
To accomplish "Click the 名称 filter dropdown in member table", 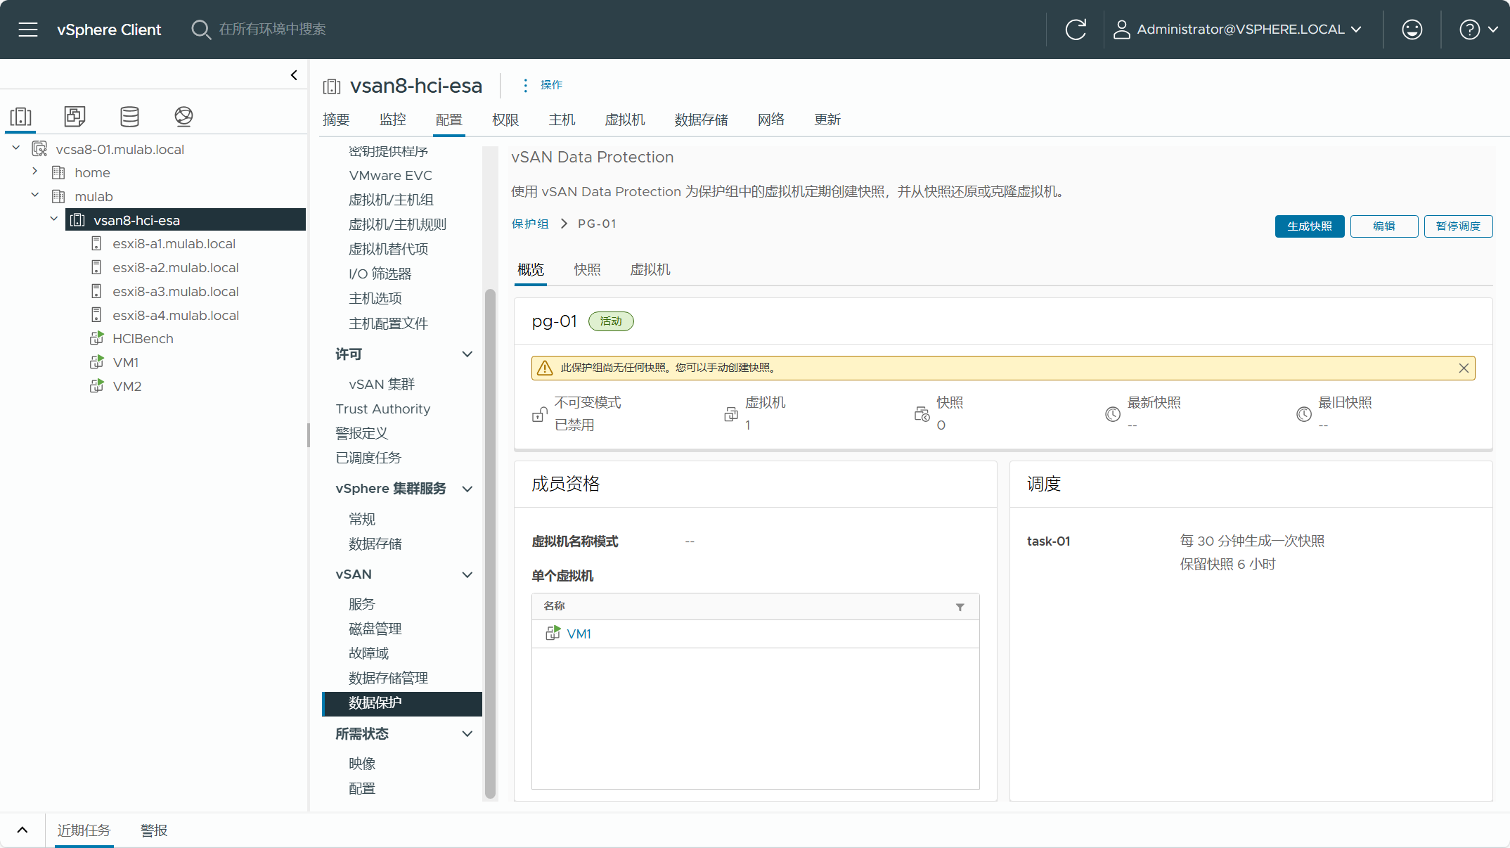I will pos(960,606).
